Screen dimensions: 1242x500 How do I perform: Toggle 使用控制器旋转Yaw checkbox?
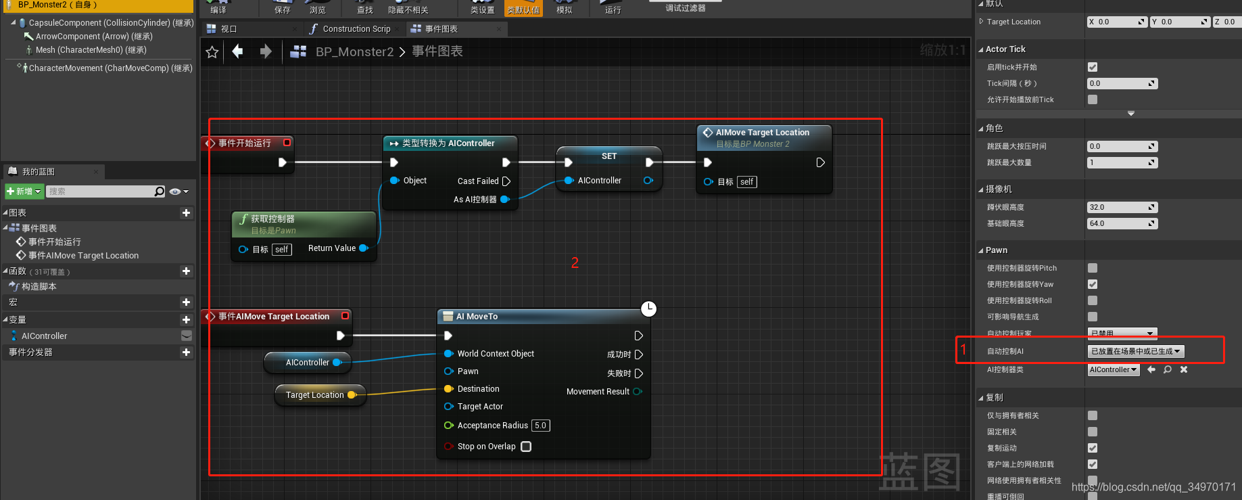click(1093, 284)
